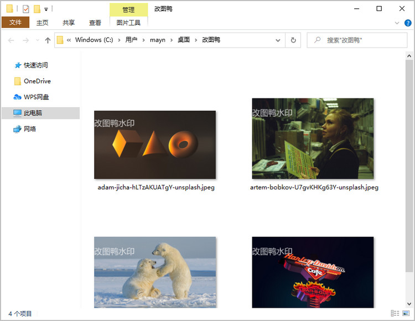Screen dimensions: 415x321
Task: Switch to details view icon
Action: click(395, 313)
